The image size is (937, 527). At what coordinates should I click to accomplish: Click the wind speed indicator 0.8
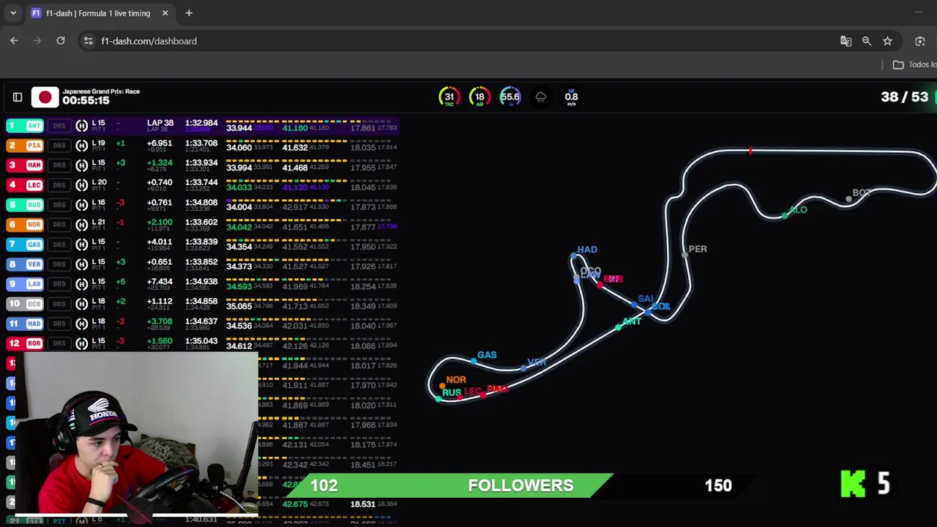571,97
